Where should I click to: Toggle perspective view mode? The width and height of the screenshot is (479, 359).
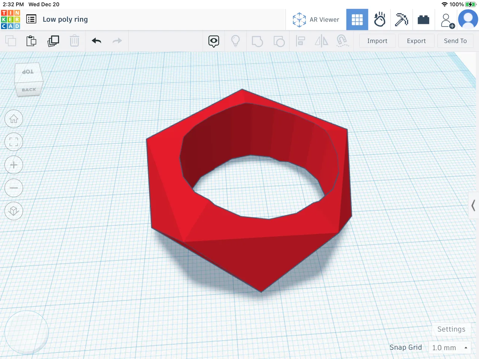13,211
